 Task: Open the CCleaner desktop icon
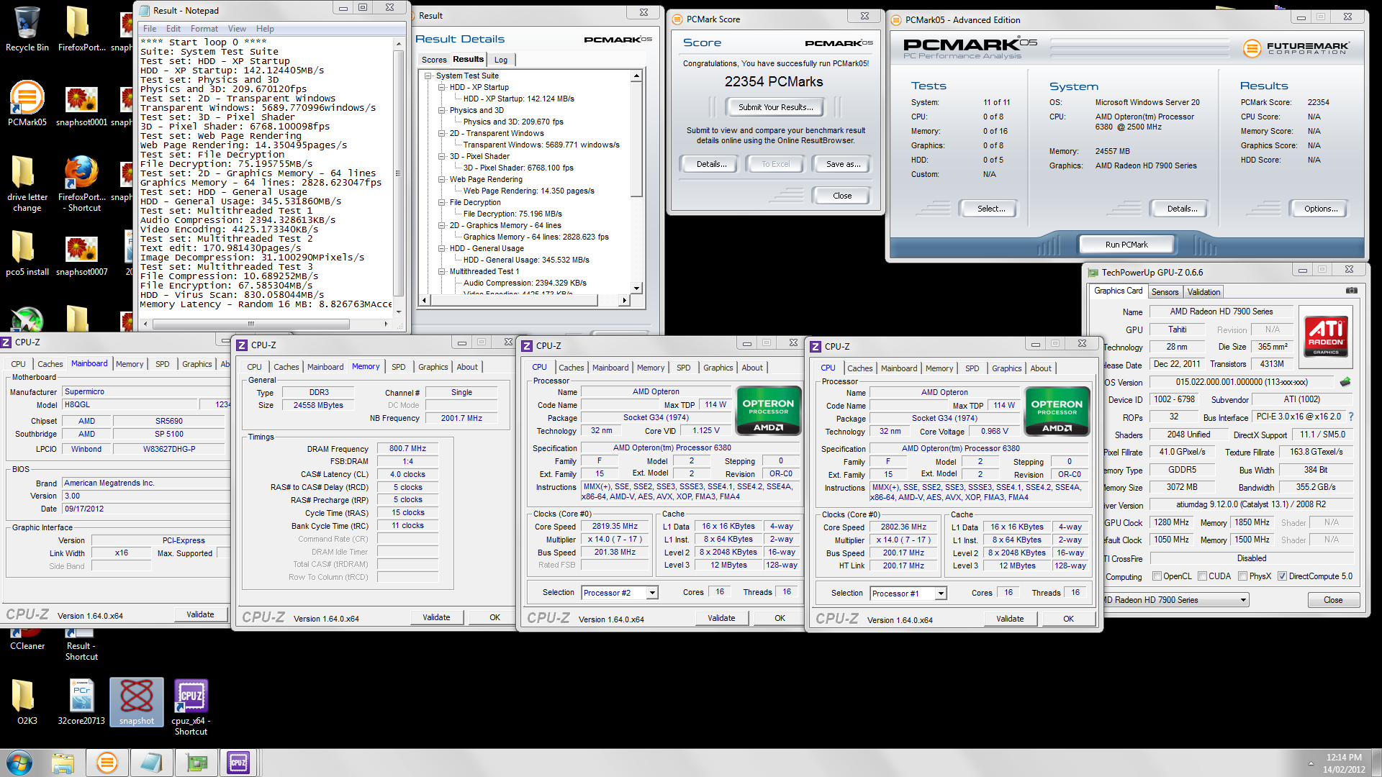pyautogui.click(x=27, y=640)
